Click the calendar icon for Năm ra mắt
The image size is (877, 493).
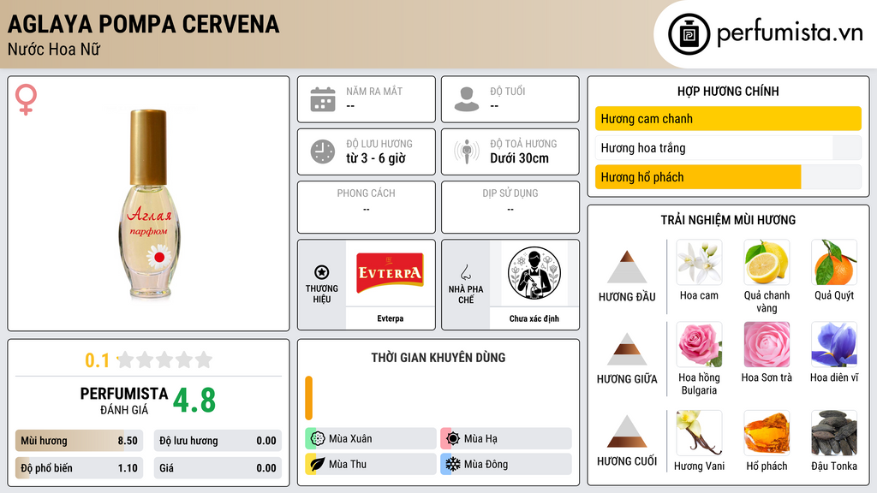coord(323,99)
